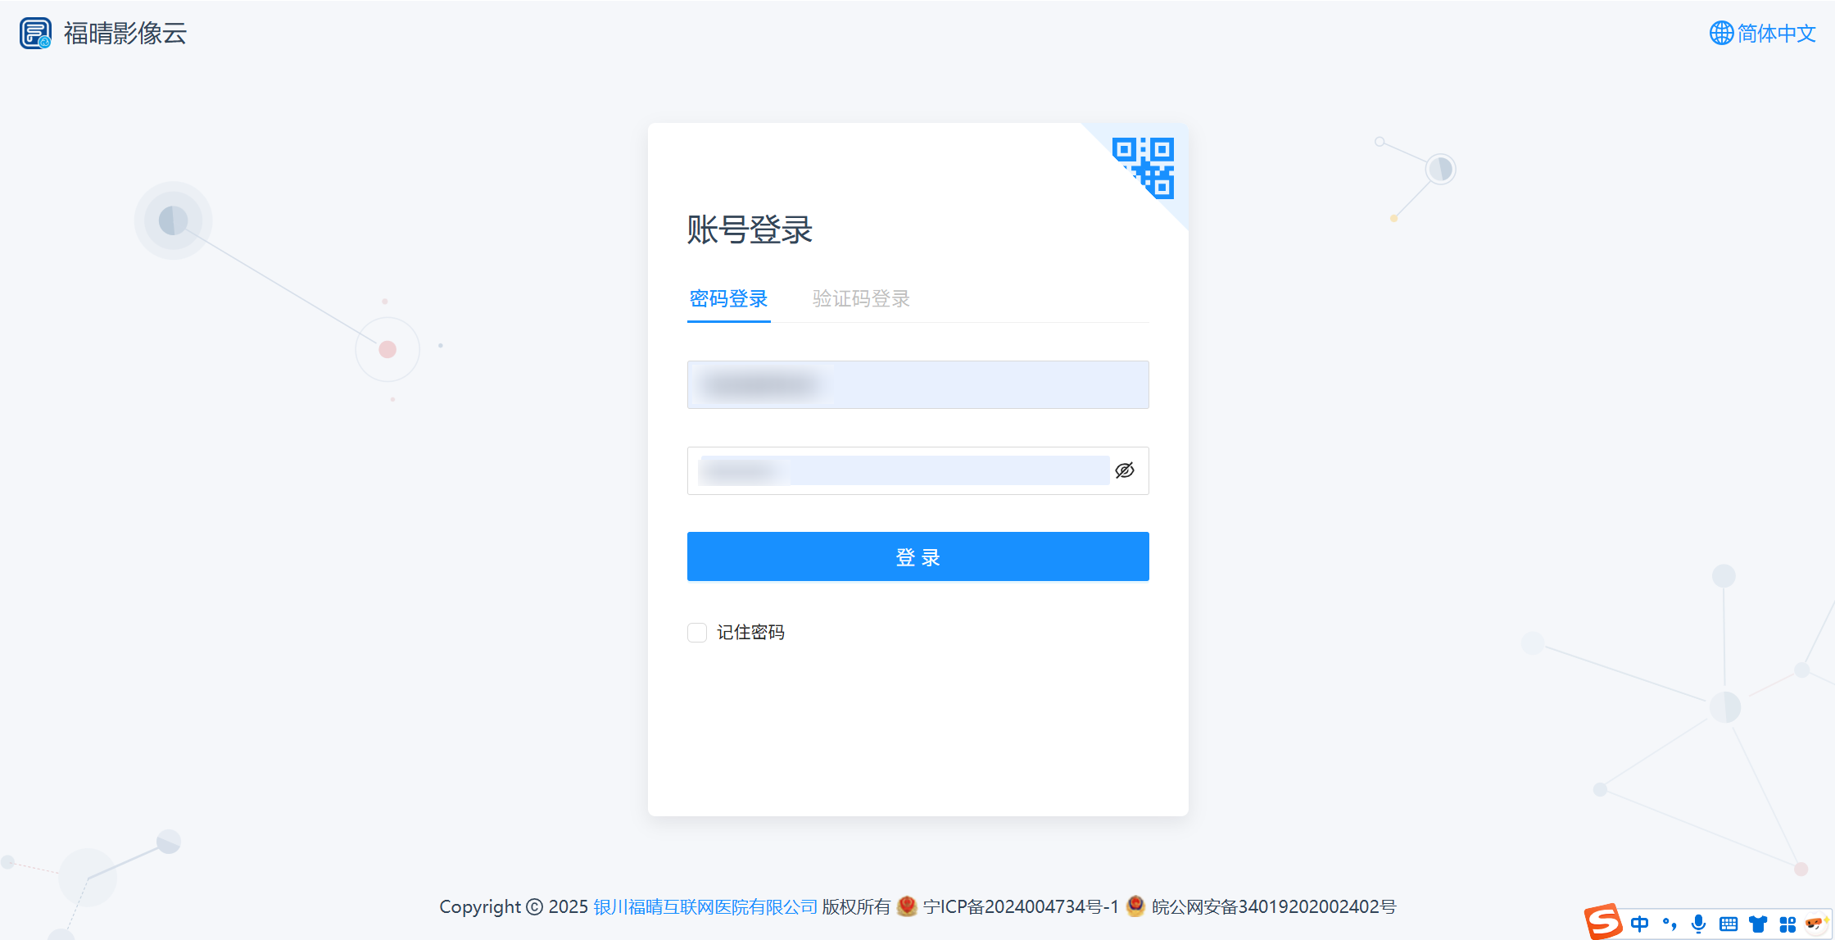Viewport: 1835px width, 940px height.
Task: Switch to 验证码登录 tab
Action: (862, 299)
